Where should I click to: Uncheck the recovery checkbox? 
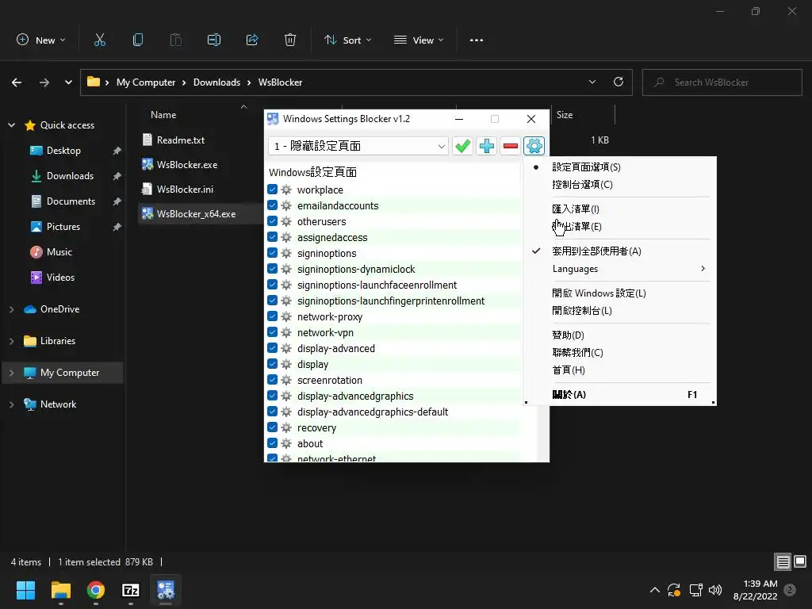[x=273, y=427]
